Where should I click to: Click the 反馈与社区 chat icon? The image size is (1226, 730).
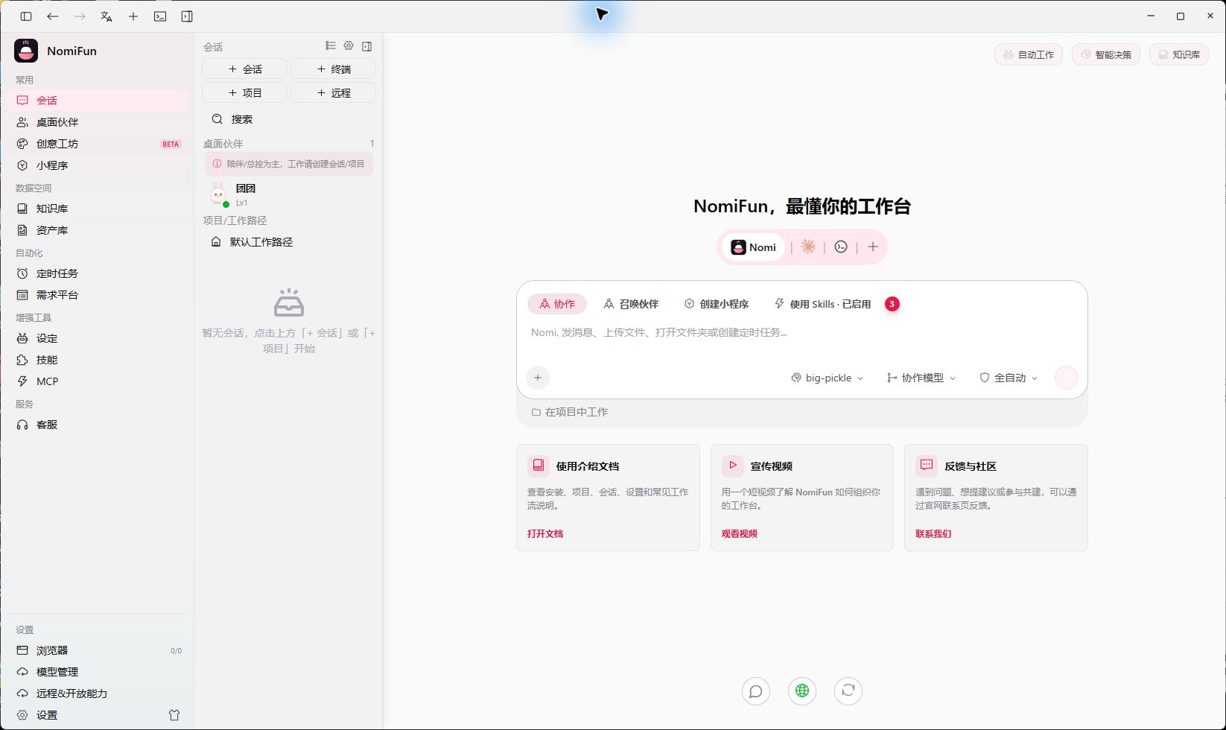pos(926,466)
